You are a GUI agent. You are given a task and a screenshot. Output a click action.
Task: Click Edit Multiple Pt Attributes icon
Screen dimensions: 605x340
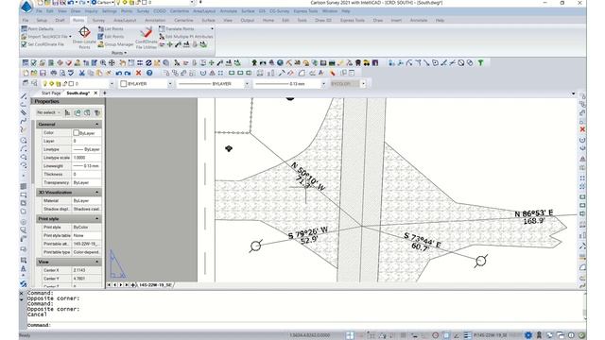click(x=162, y=37)
